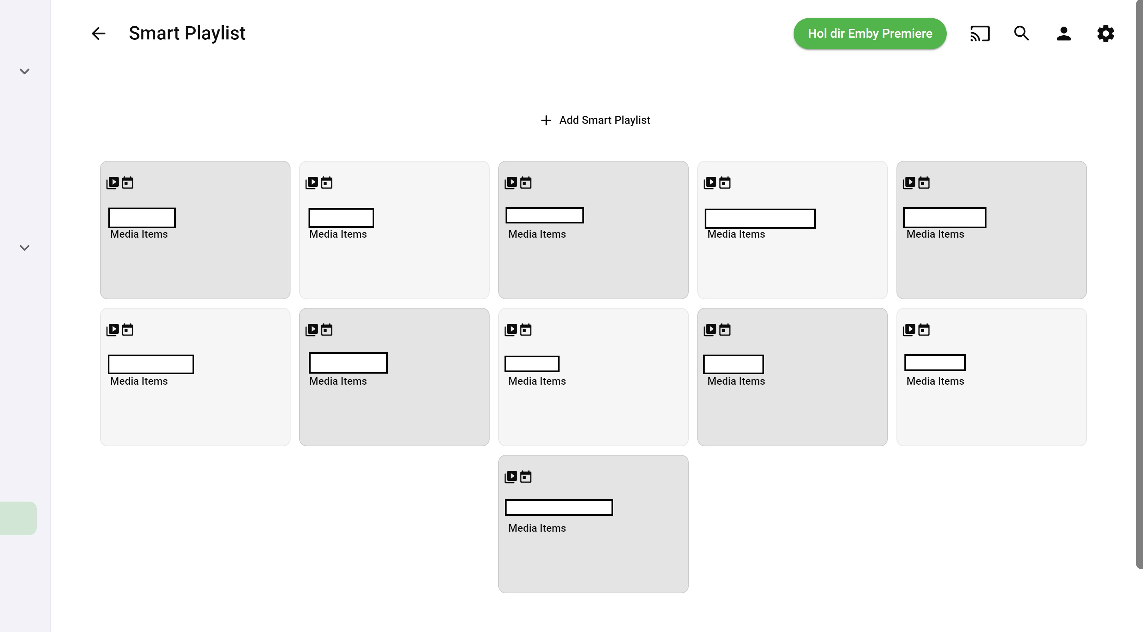Open calendar settings on second-row middle card
This screenshot has width=1143, height=632.
click(x=526, y=329)
